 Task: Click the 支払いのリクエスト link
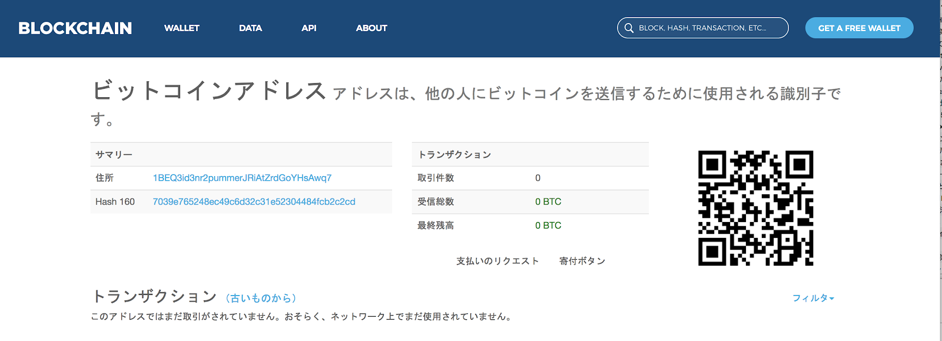[497, 261]
